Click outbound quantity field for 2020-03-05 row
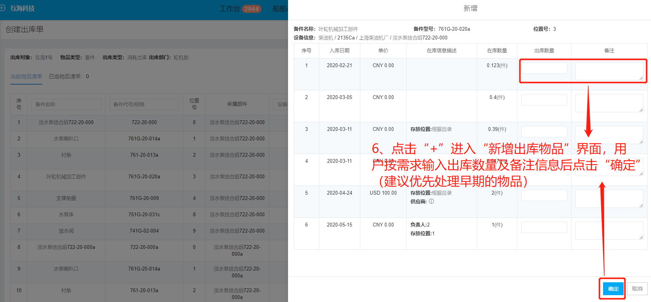This screenshot has width=651, height=302. 544,100
